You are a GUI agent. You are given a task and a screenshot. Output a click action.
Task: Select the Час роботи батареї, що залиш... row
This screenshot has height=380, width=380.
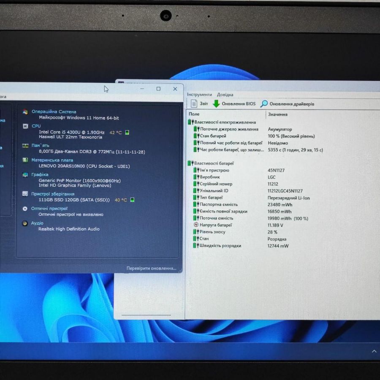point(229,150)
